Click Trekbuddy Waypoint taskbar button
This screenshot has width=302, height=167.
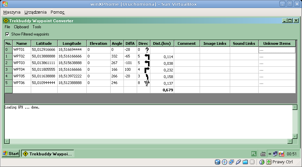point(48,154)
